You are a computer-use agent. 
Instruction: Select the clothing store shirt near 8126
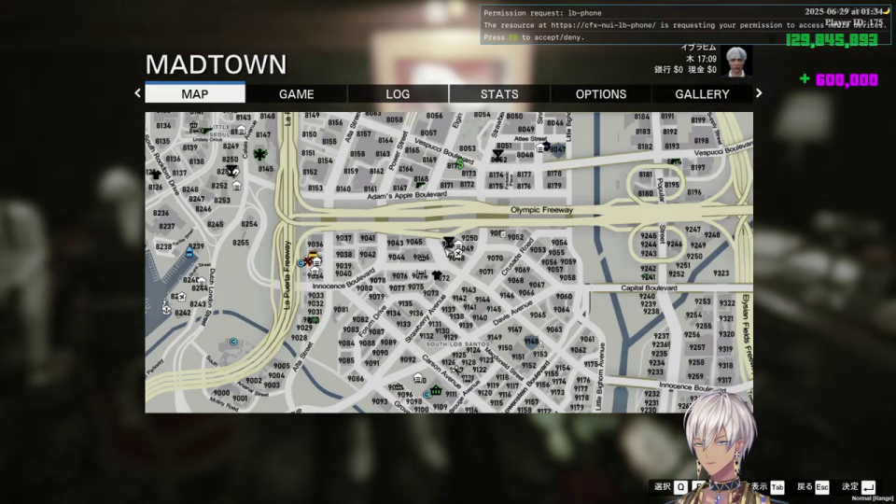click(x=156, y=175)
